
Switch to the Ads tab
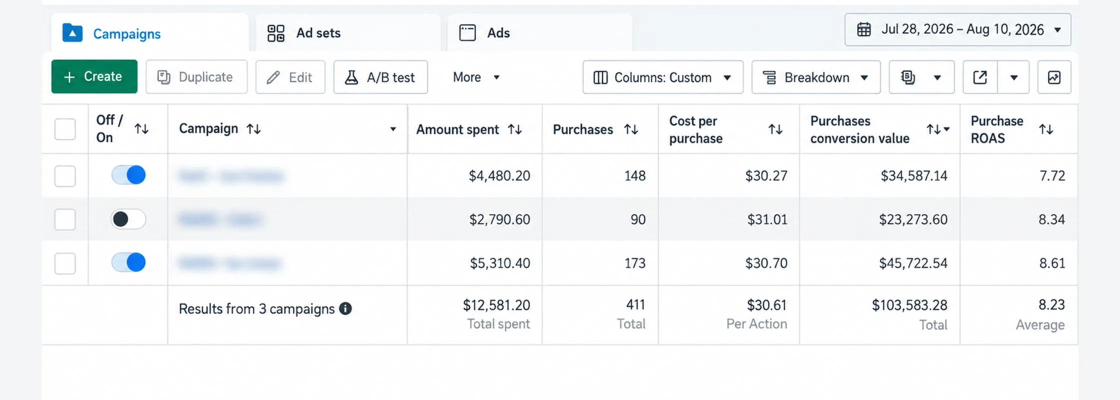(x=539, y=33)
